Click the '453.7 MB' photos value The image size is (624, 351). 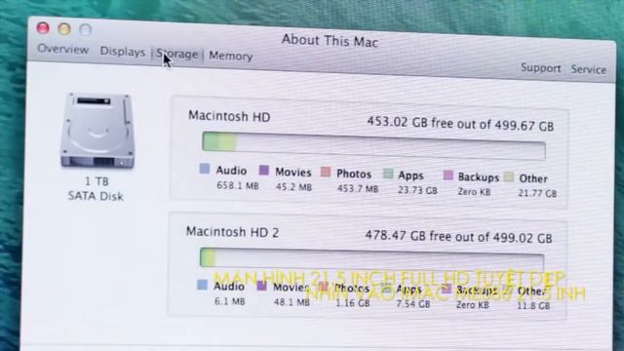358,188
